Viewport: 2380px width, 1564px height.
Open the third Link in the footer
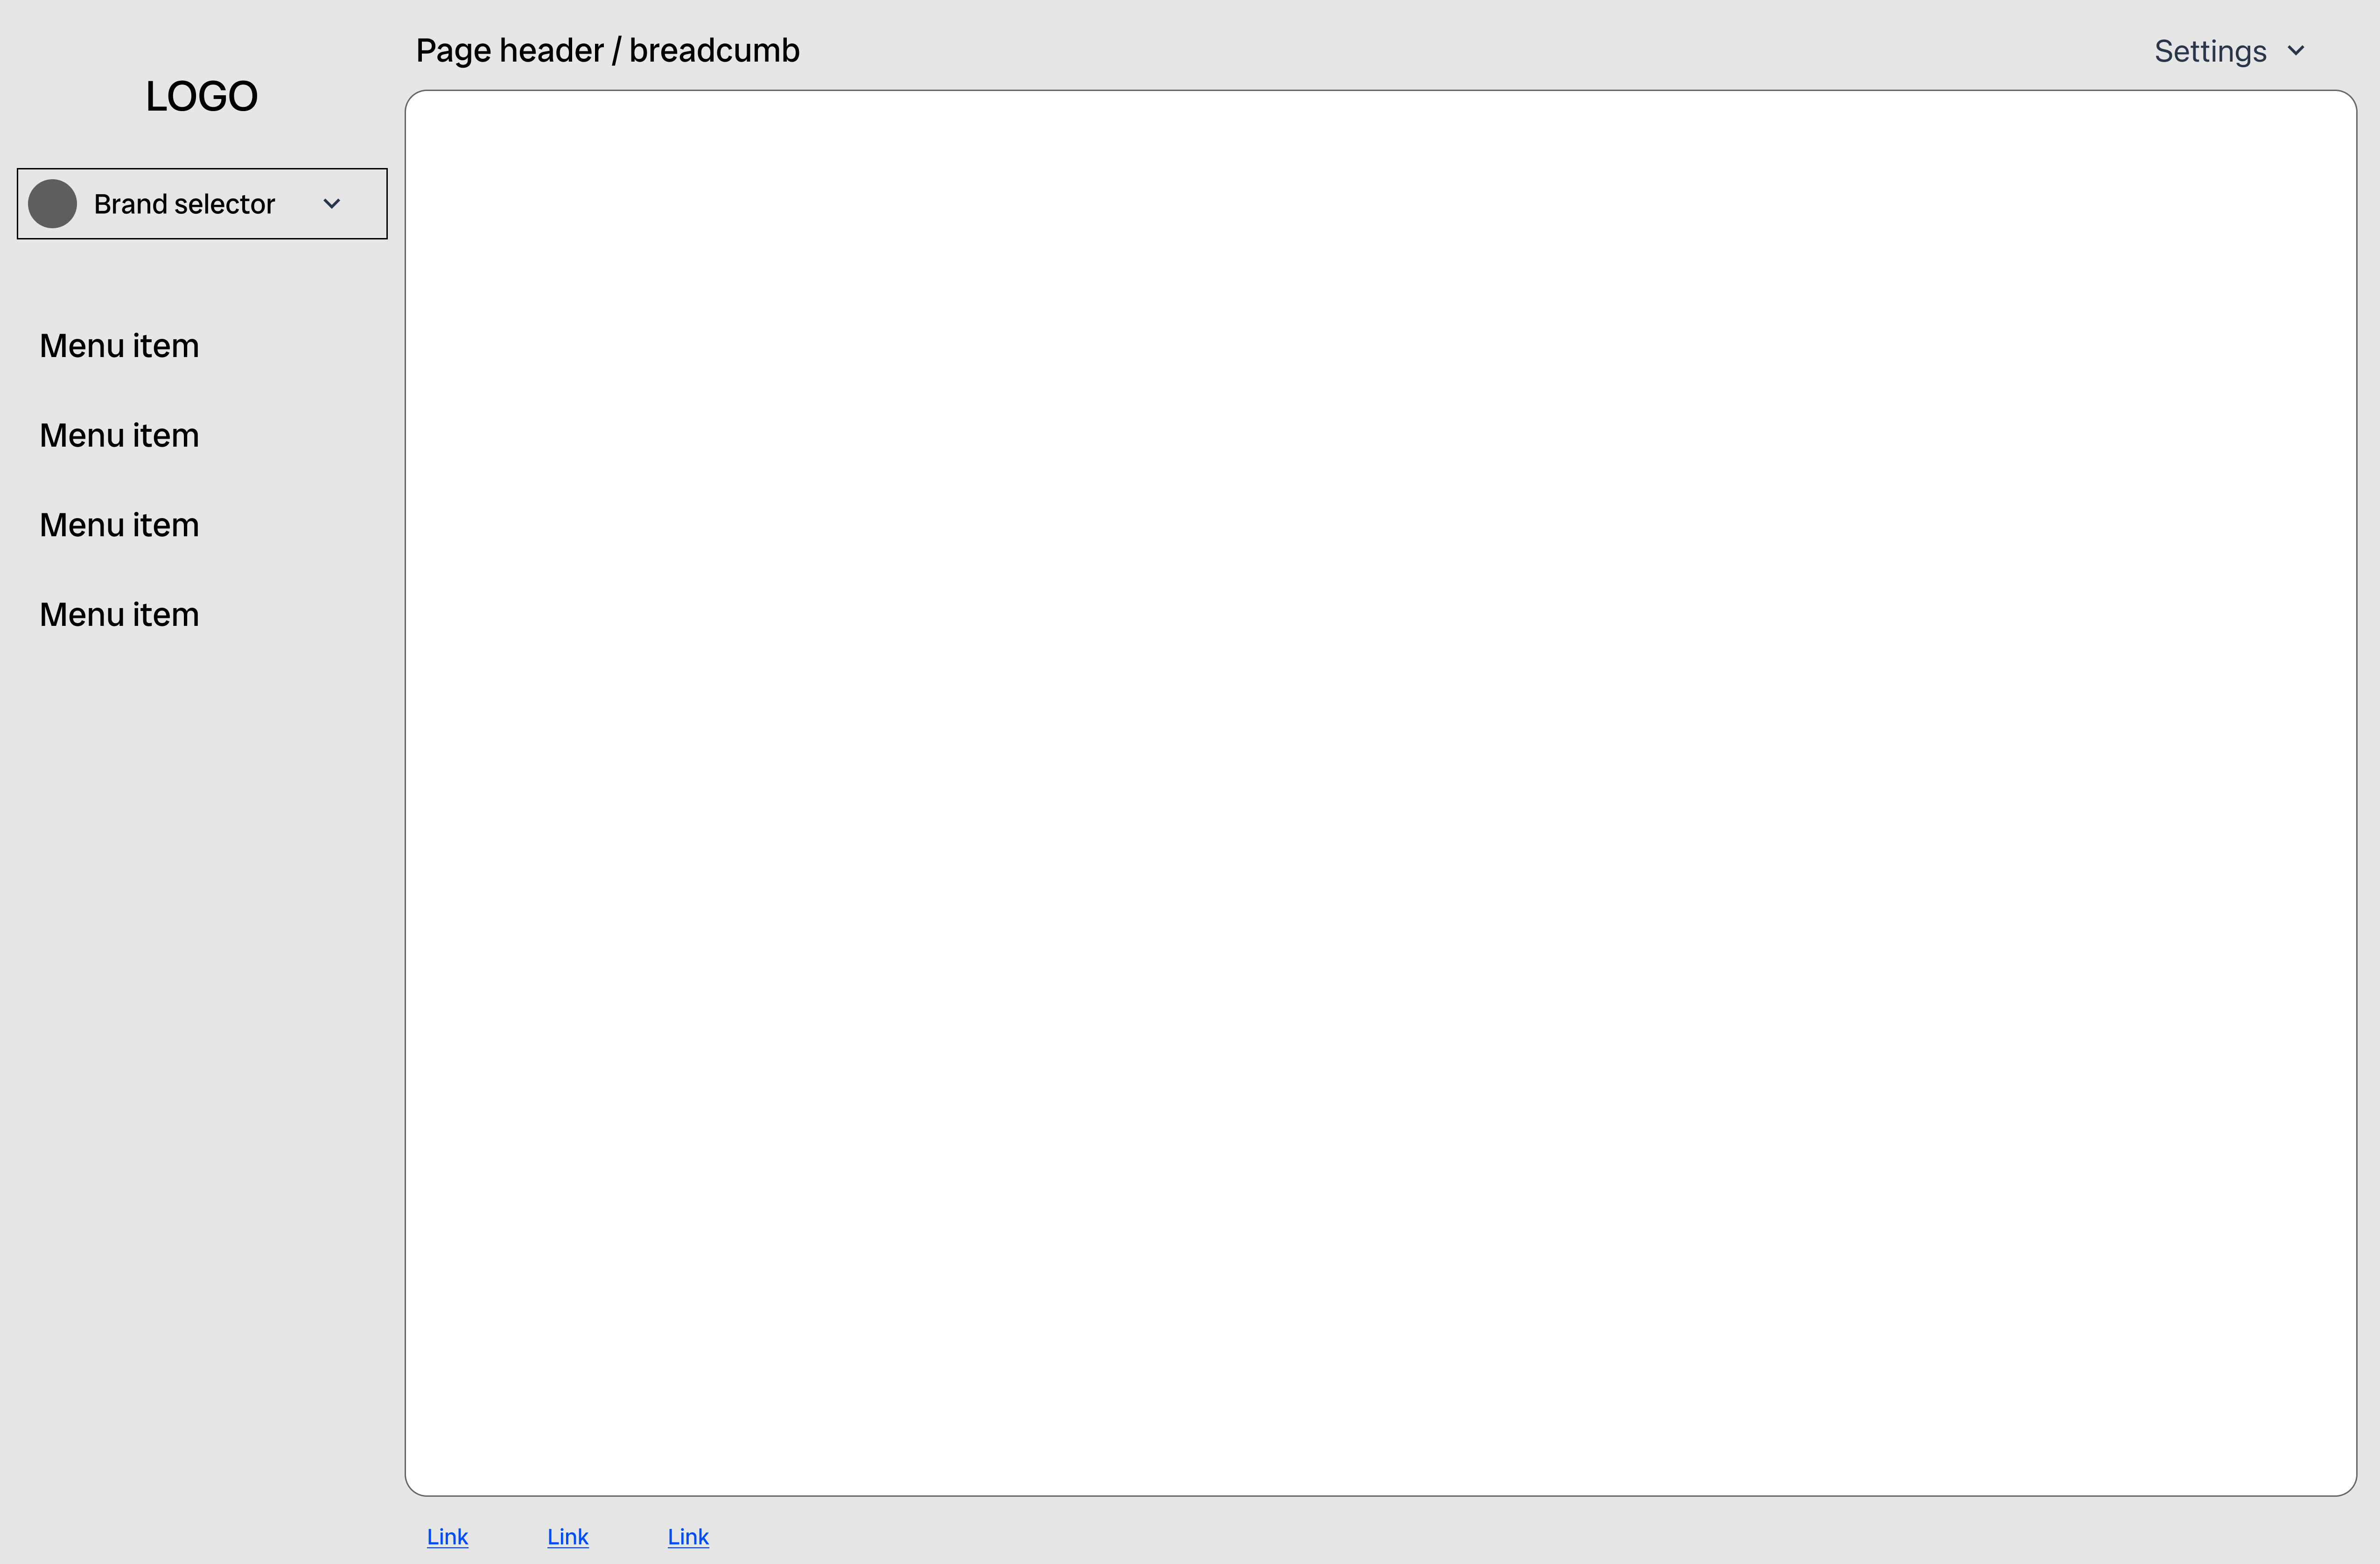688,1536
